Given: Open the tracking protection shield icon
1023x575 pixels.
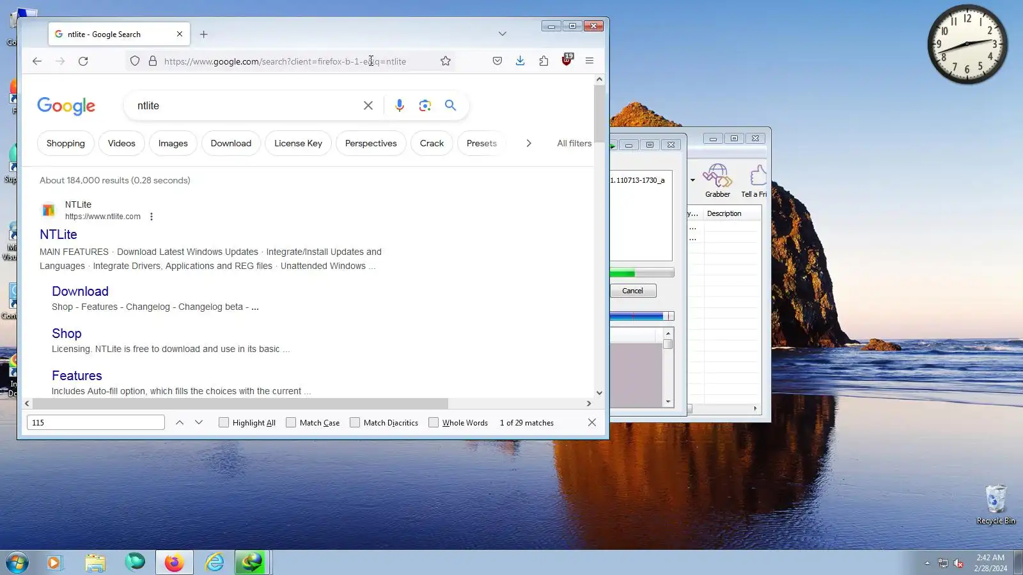Looking at the screenshot, I should click(x=135, y=61).
